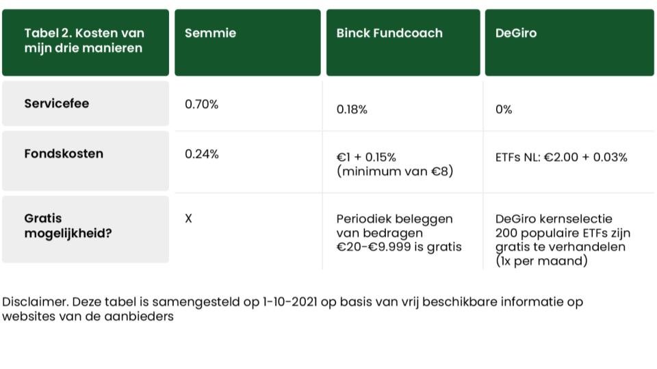Click the Fondskosten row label
This screenshot has width=657, height=369.
click(x=64, y=154)
